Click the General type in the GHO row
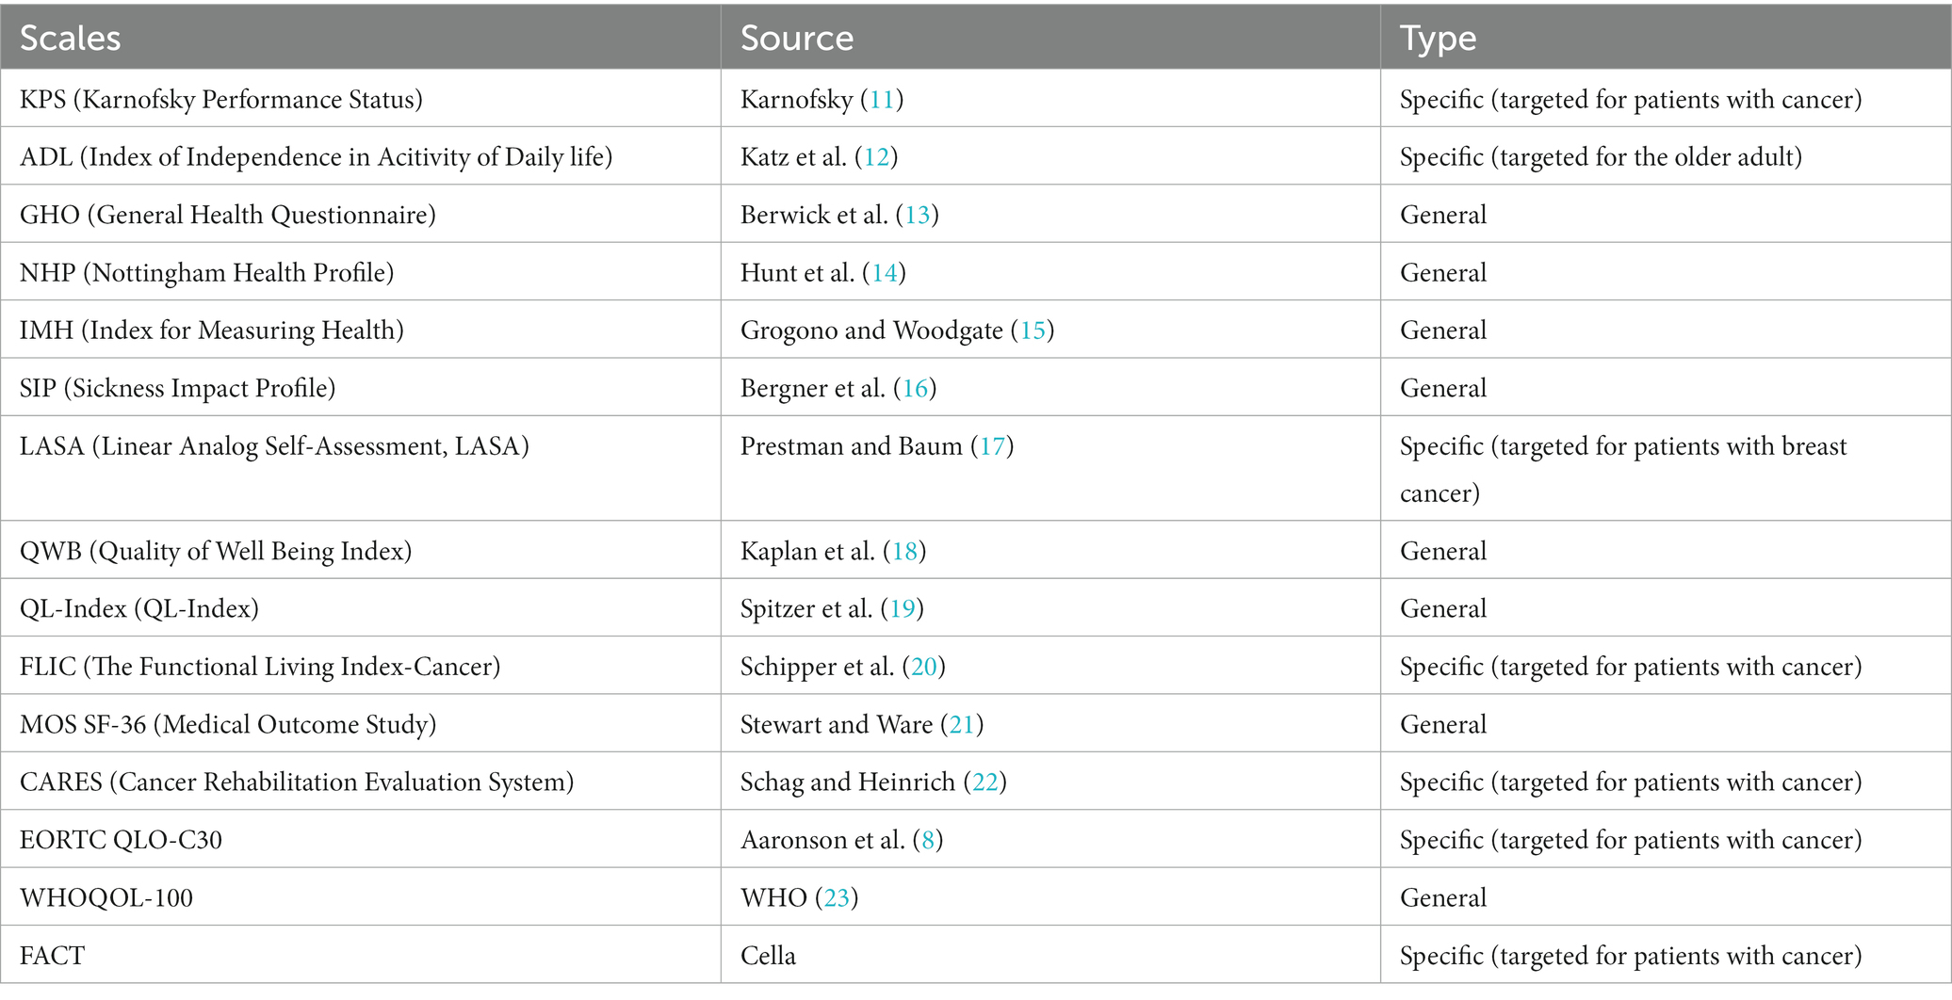Viewport: 1952px width, 1000px height. (x=1443, y=215)
